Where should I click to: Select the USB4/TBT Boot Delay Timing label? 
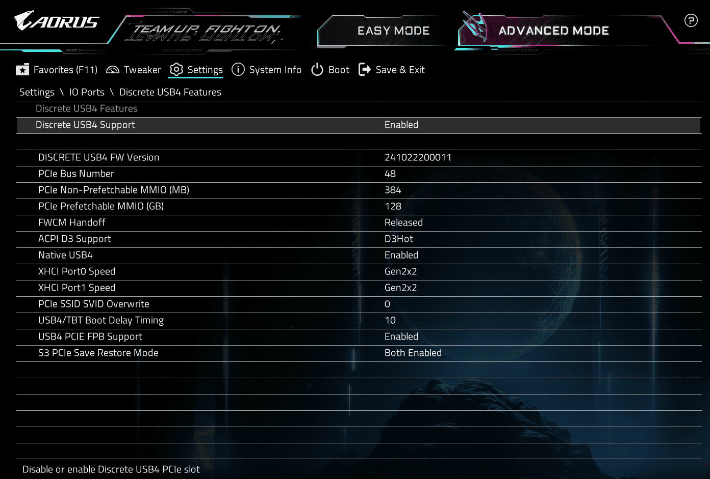click(101, 320)
